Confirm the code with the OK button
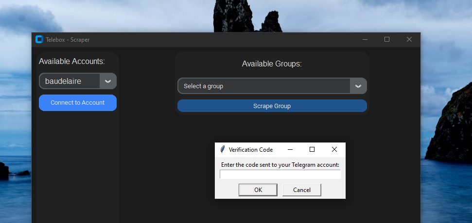This screenshot has height=223, width=472. tap(258, 190)
